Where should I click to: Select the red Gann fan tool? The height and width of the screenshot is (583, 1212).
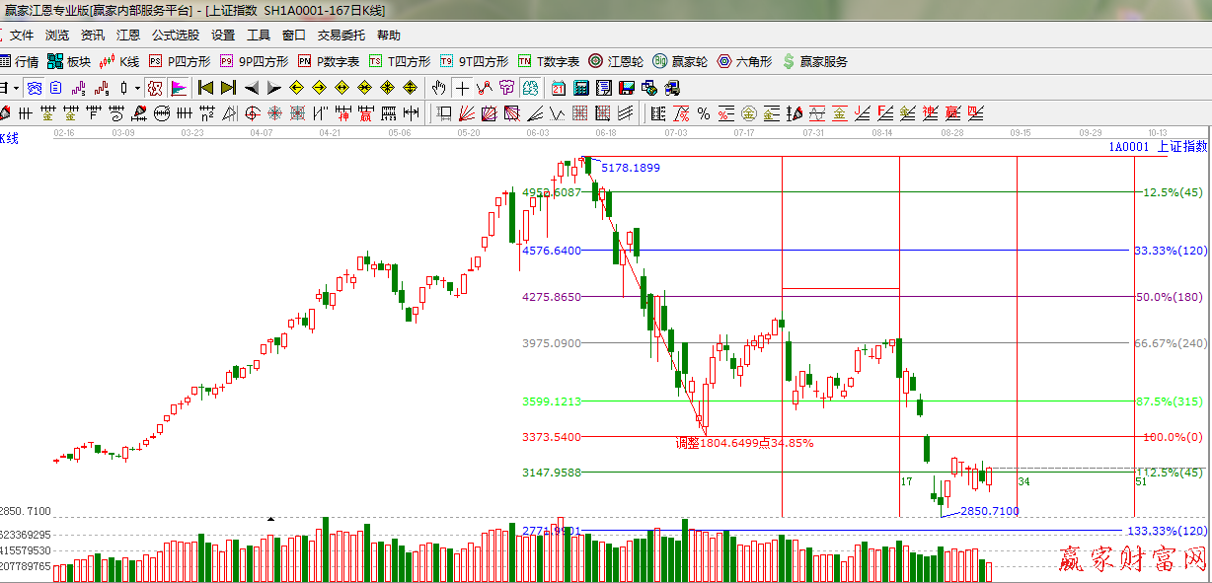click(467, 112)
